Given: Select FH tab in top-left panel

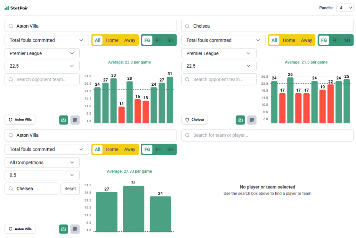Looking at the screenshot, I should coord(159,40).
